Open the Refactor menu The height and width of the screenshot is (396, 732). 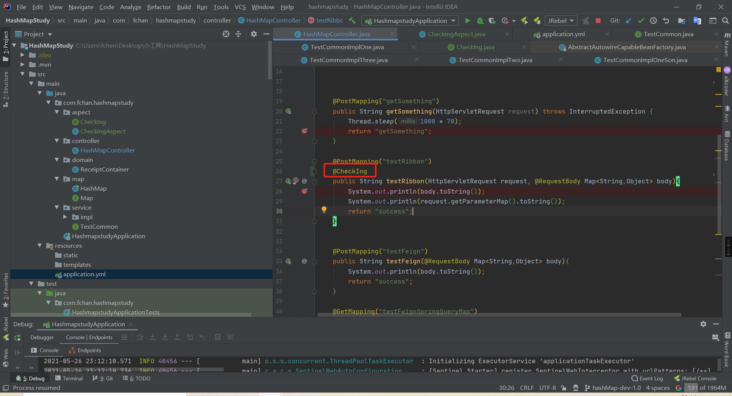[159, 7]
